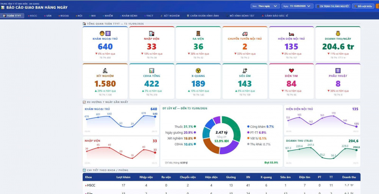379x194 pixels.
Task: Click the key icon in Đổi mật khẩu
Action: [356, 6]
